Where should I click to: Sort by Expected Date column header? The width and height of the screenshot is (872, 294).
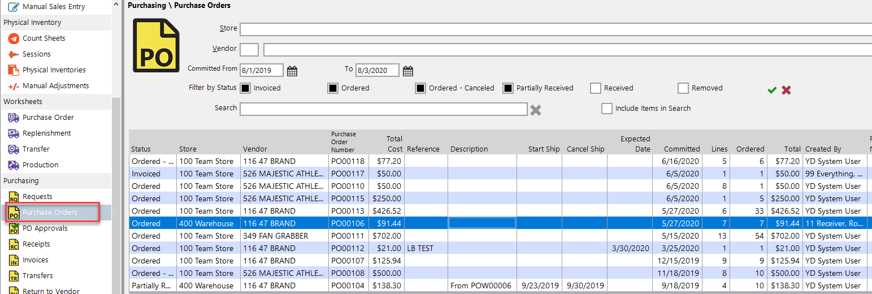(635, 144)
